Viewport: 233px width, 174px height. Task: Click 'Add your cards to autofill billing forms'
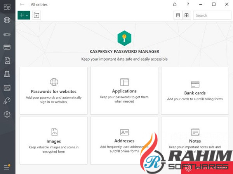pyautogui.click(x=195, y=99)
